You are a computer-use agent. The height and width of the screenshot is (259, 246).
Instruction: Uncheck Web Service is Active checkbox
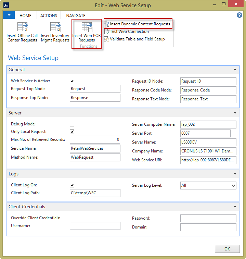coord(72,81)
